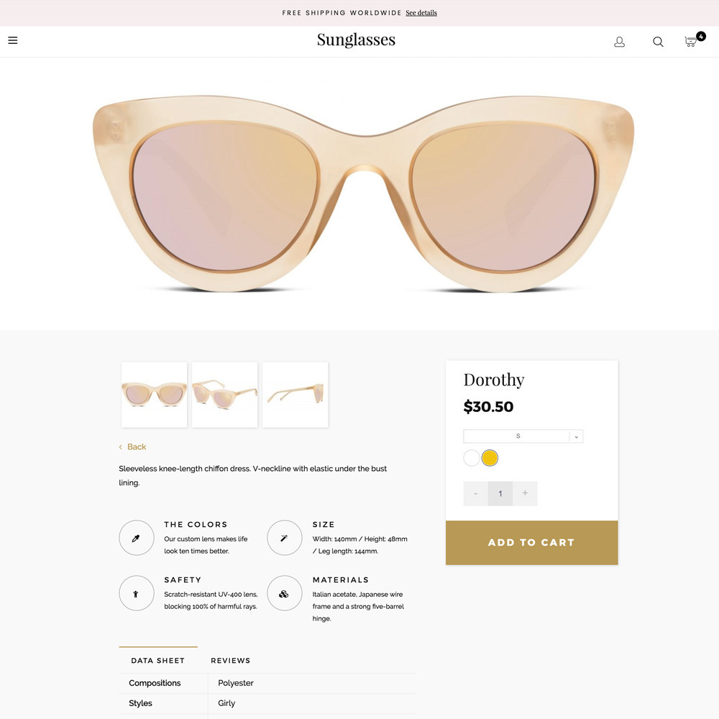
Task: Open the hamburger menu
Action: coord(13,40)
